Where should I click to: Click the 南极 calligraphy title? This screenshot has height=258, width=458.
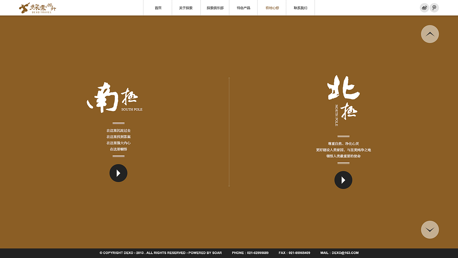[x=112, y=97]
